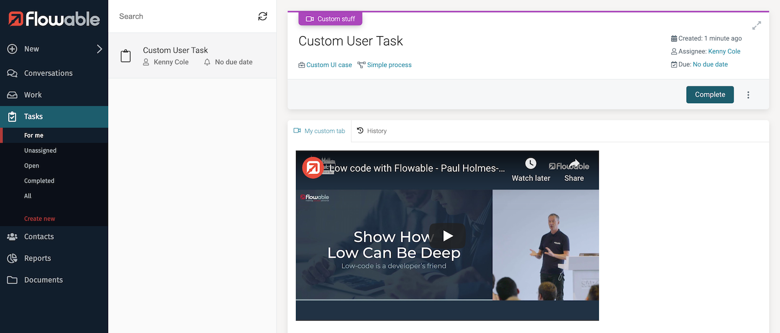Click the refresh icon beside Search
Viewport: 780px width, 333px height.
click(x=263, y=16)
